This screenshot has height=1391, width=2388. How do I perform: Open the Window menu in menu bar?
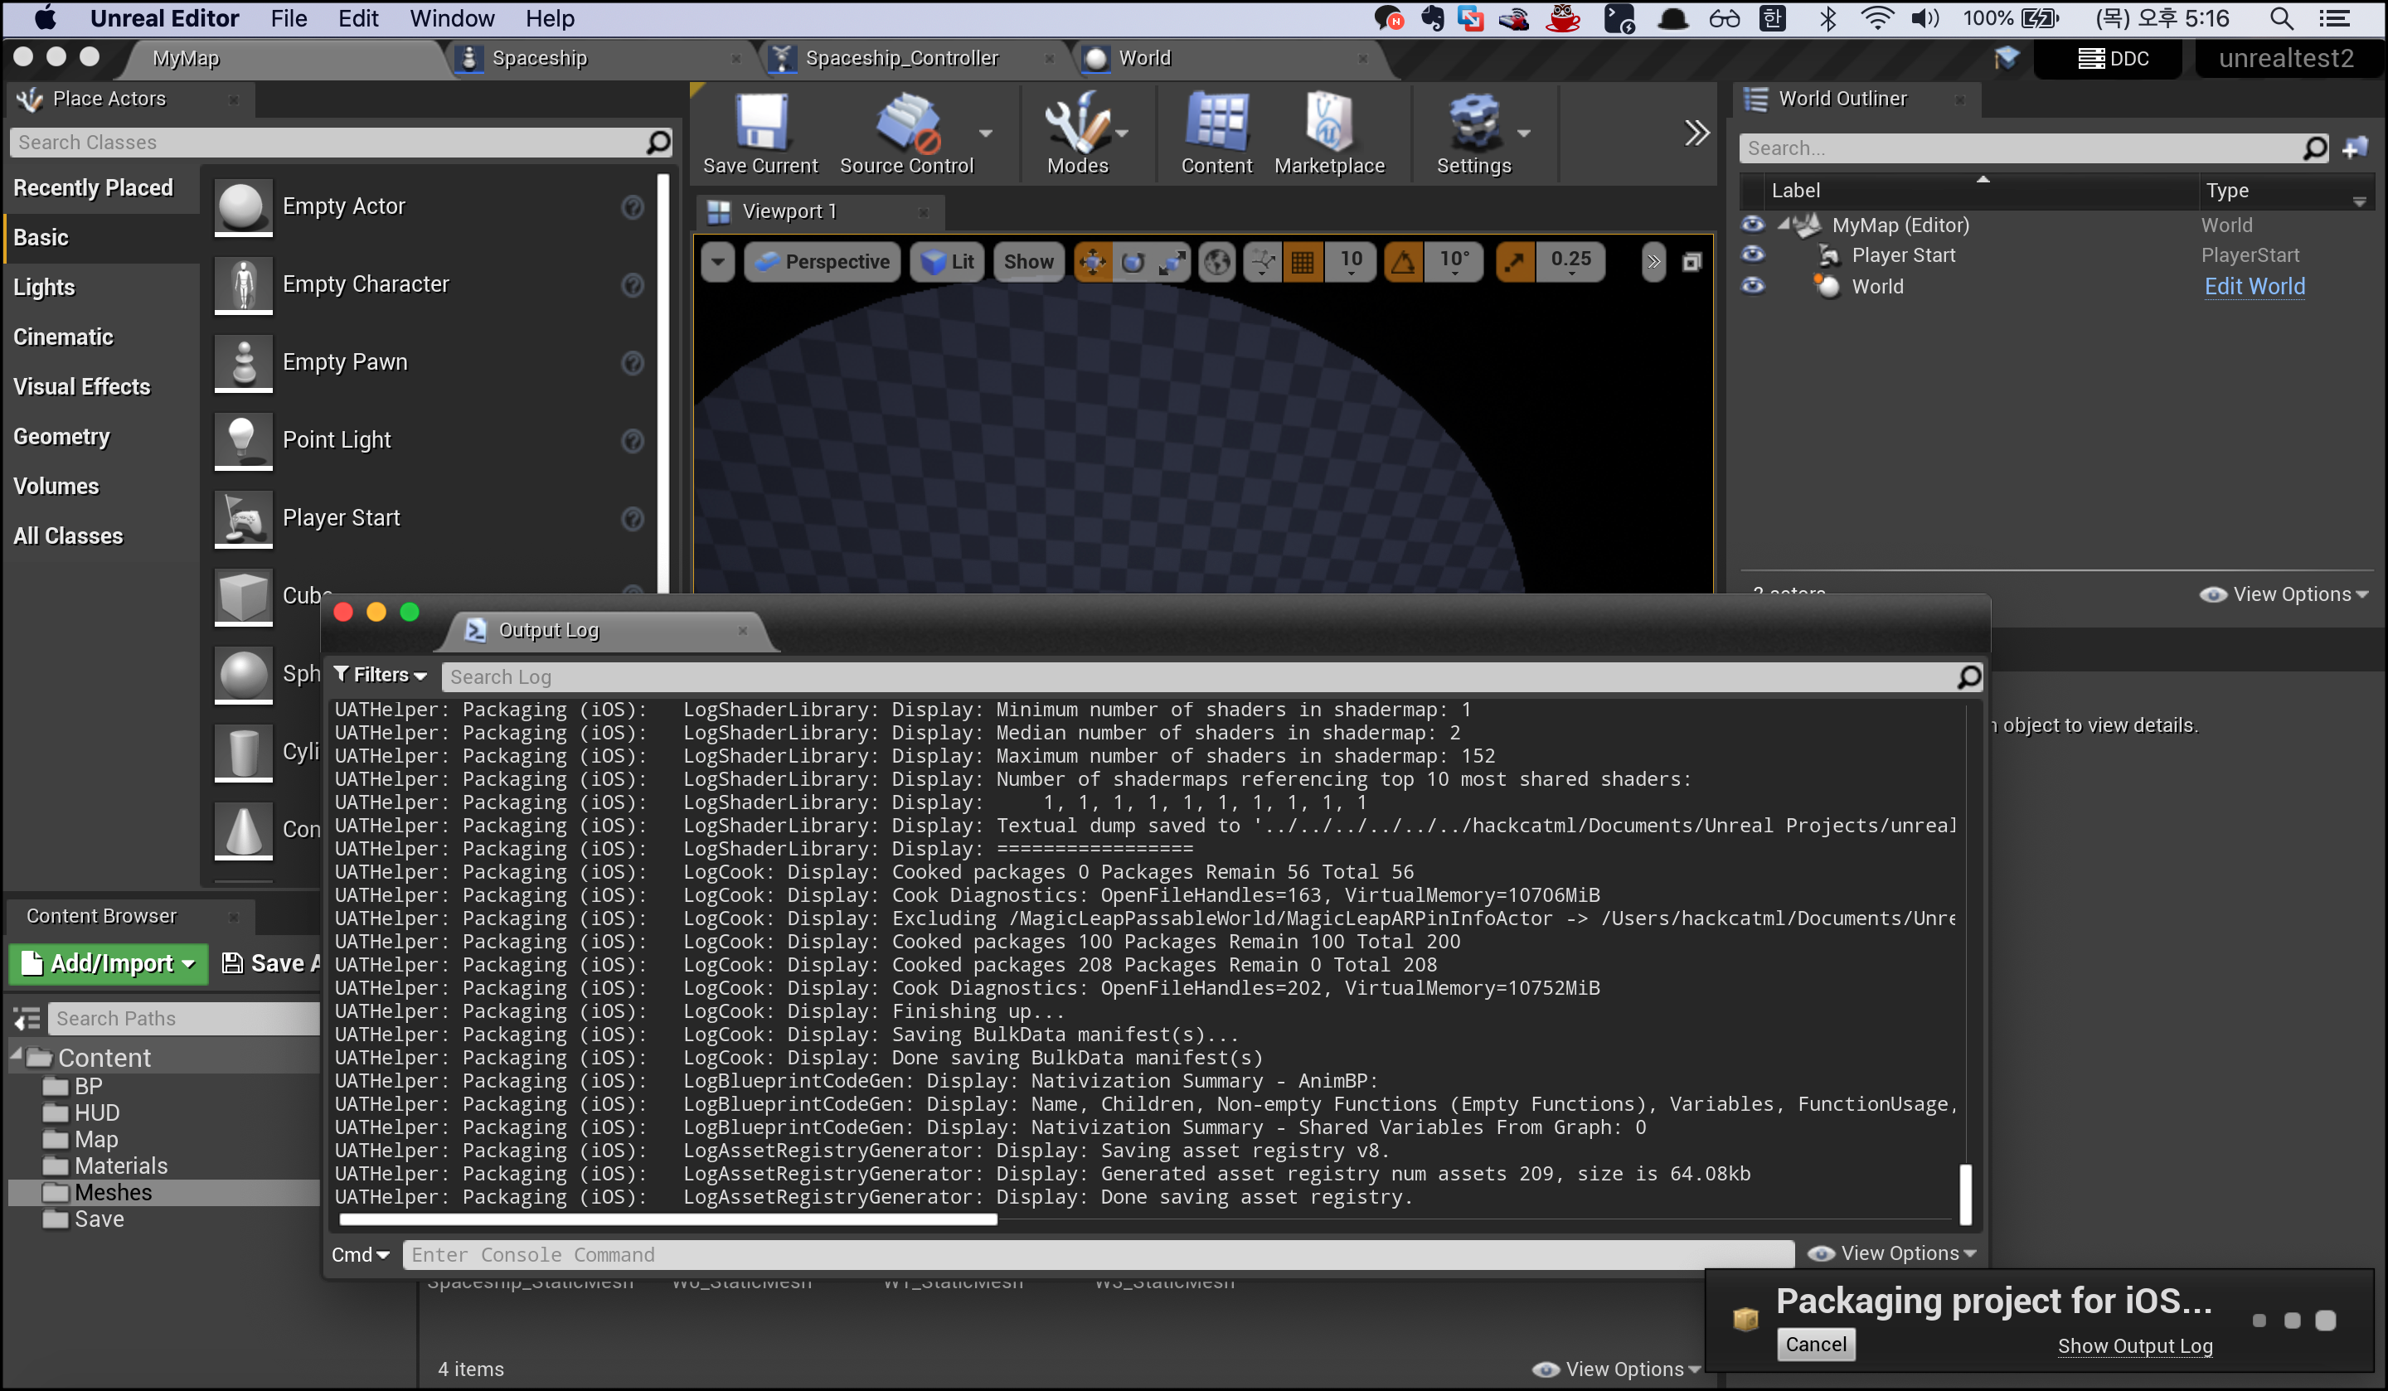tap(451, 19)
